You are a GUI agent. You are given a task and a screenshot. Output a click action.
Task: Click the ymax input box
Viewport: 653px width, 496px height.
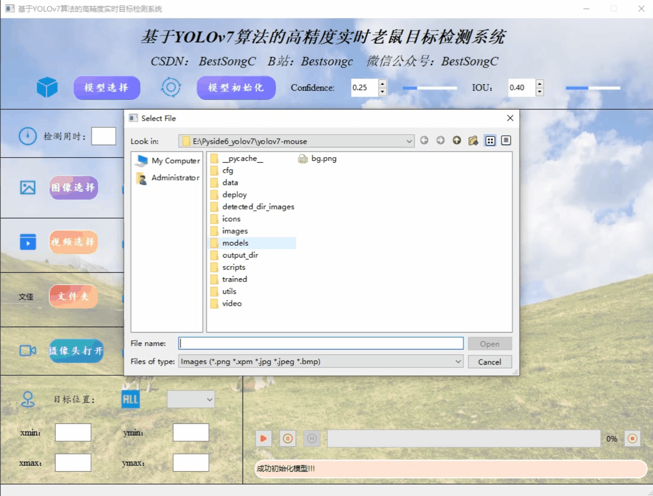[x=191, y=463]
